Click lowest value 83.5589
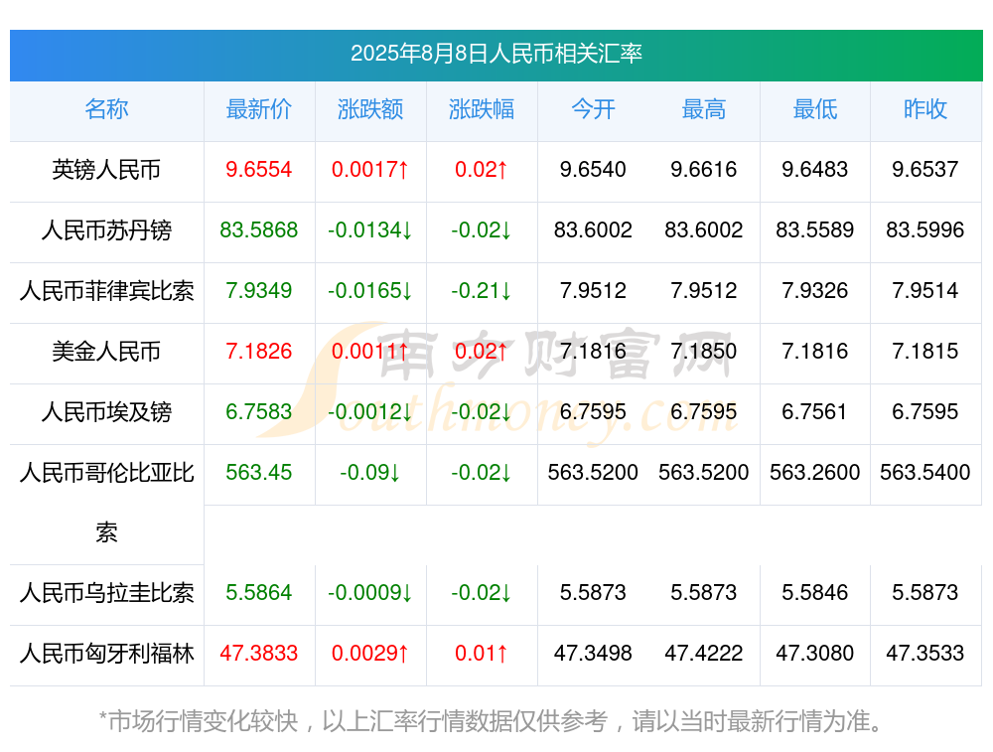The image size is (993, 752). pos(815,230)
